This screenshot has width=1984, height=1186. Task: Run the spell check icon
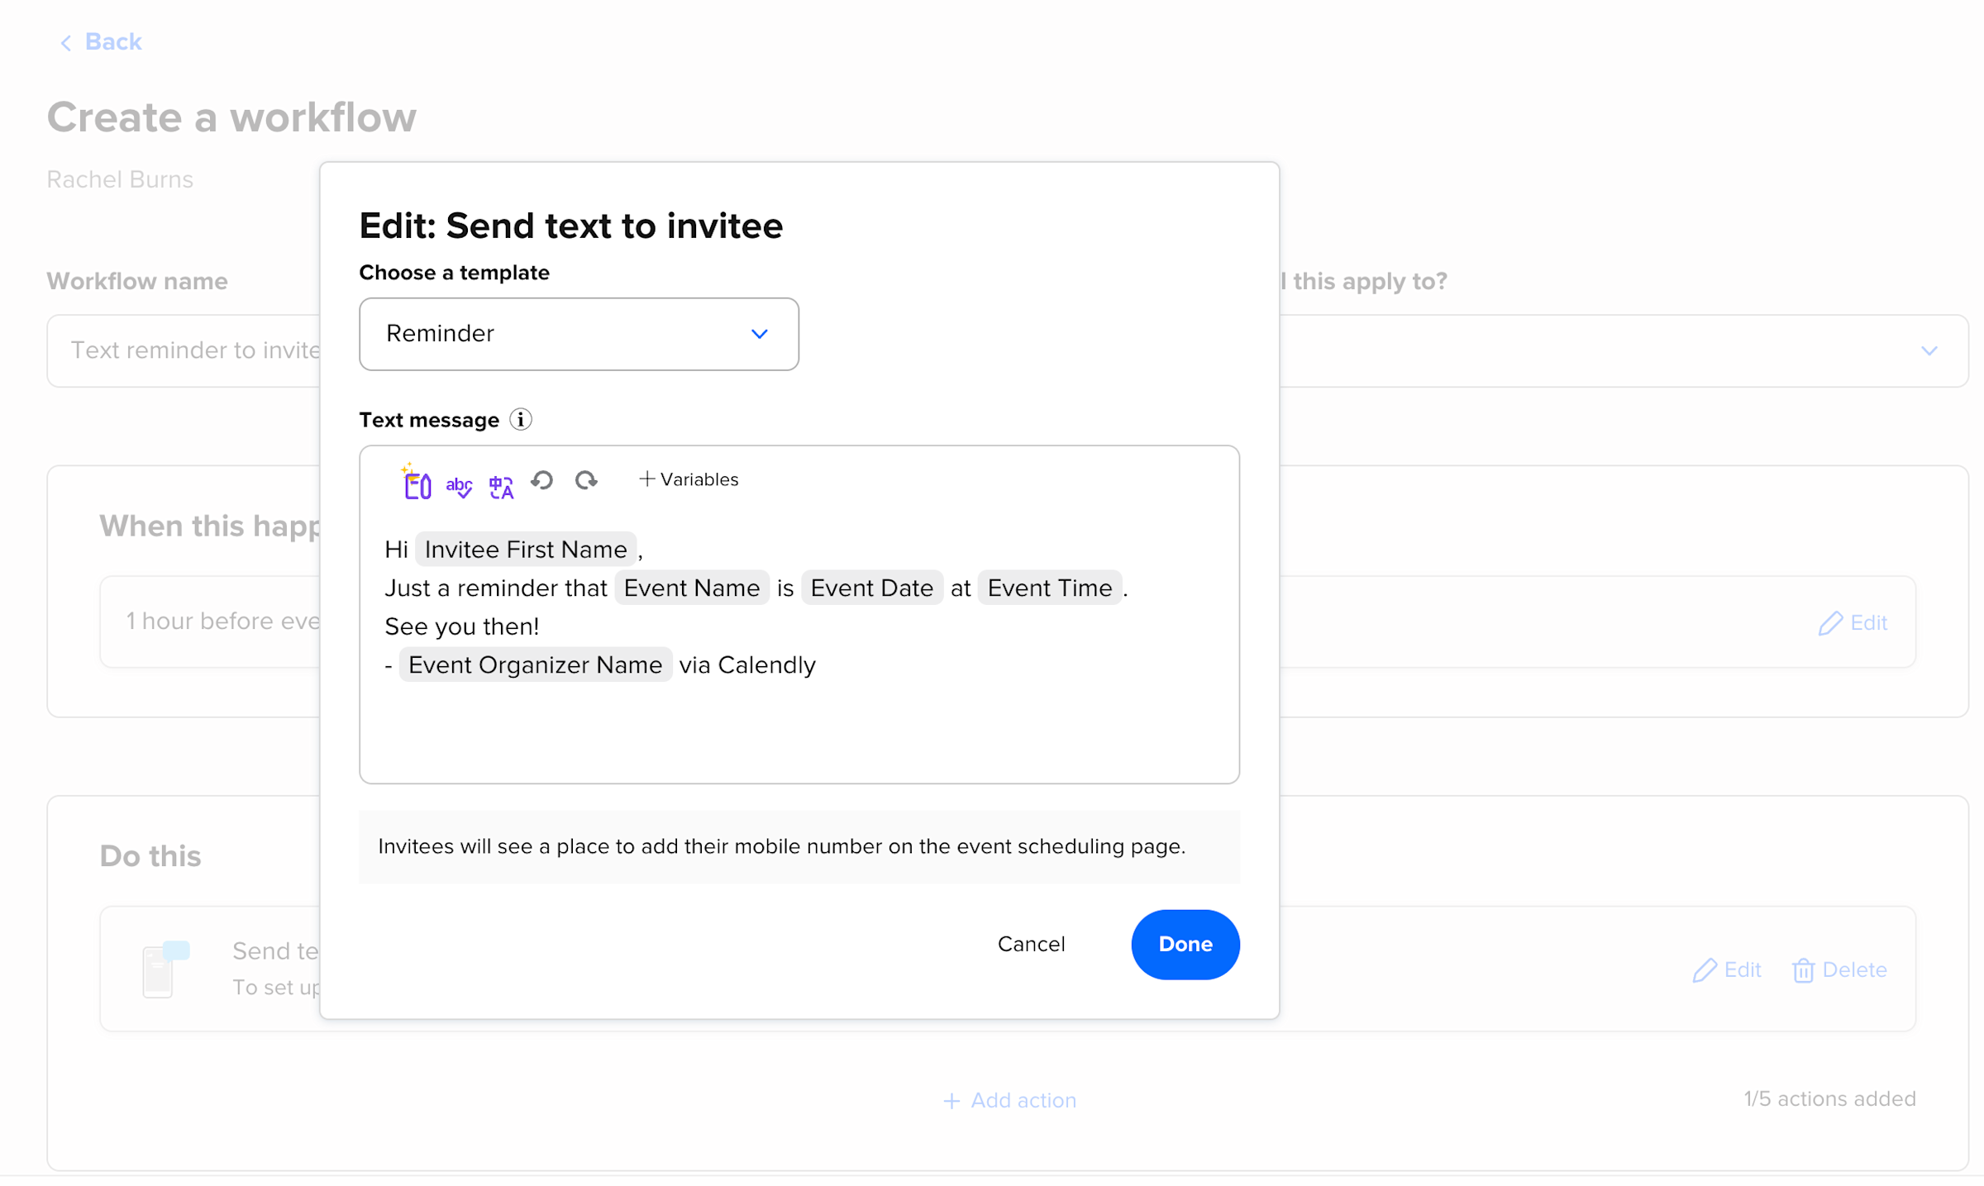(x=458, y=484)
